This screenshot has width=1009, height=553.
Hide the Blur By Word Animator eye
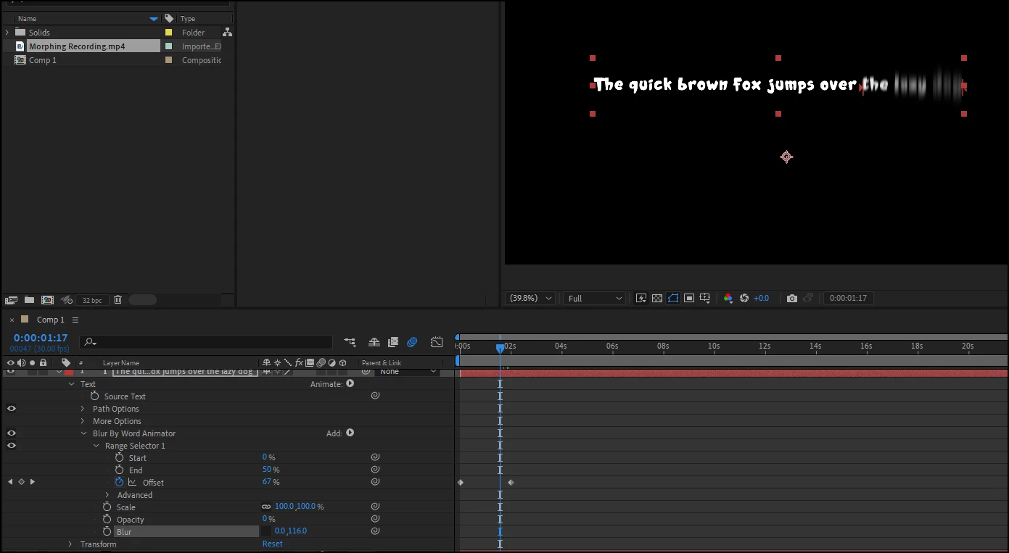[x=11, y=433]
